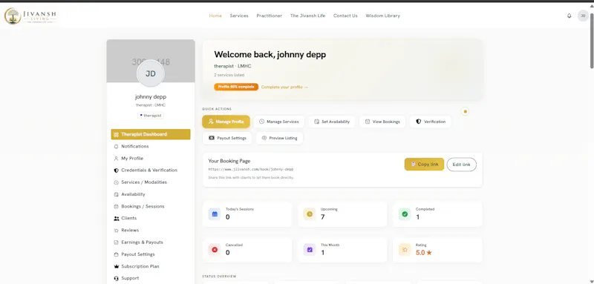Click the Manage Services quick action
The image size is (594, 284).
point(279,122)
